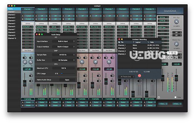Click master right level readout -6.2 dB
Screen dimensions: 195x123
point(177,64)
